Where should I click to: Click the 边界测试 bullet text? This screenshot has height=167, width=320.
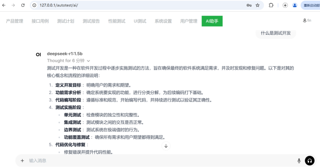(102, 130)
